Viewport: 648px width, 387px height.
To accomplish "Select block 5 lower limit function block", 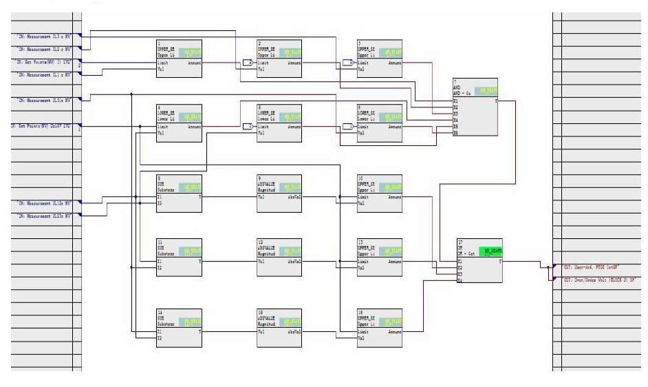I will [279, 123].
